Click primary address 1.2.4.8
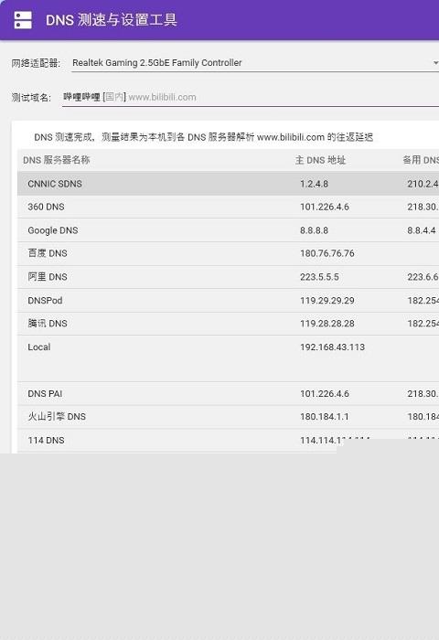Screen dimensions: 439x640 [314, 184]
